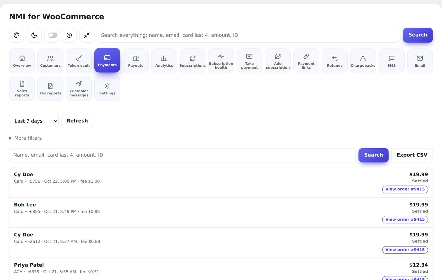Open Subscriptions section

pos(193,61)
